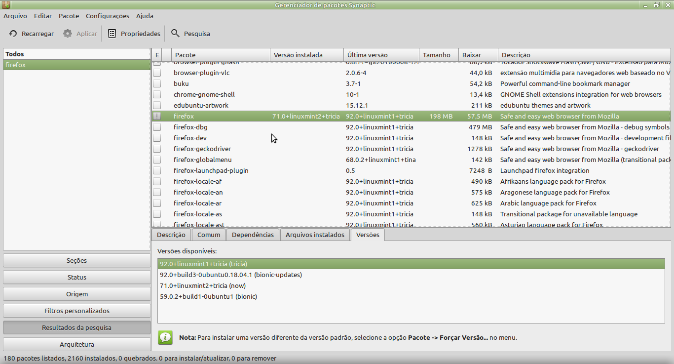674x364 pixels.
Task: Click the 198 MB size cell
Action: (441, 116)
